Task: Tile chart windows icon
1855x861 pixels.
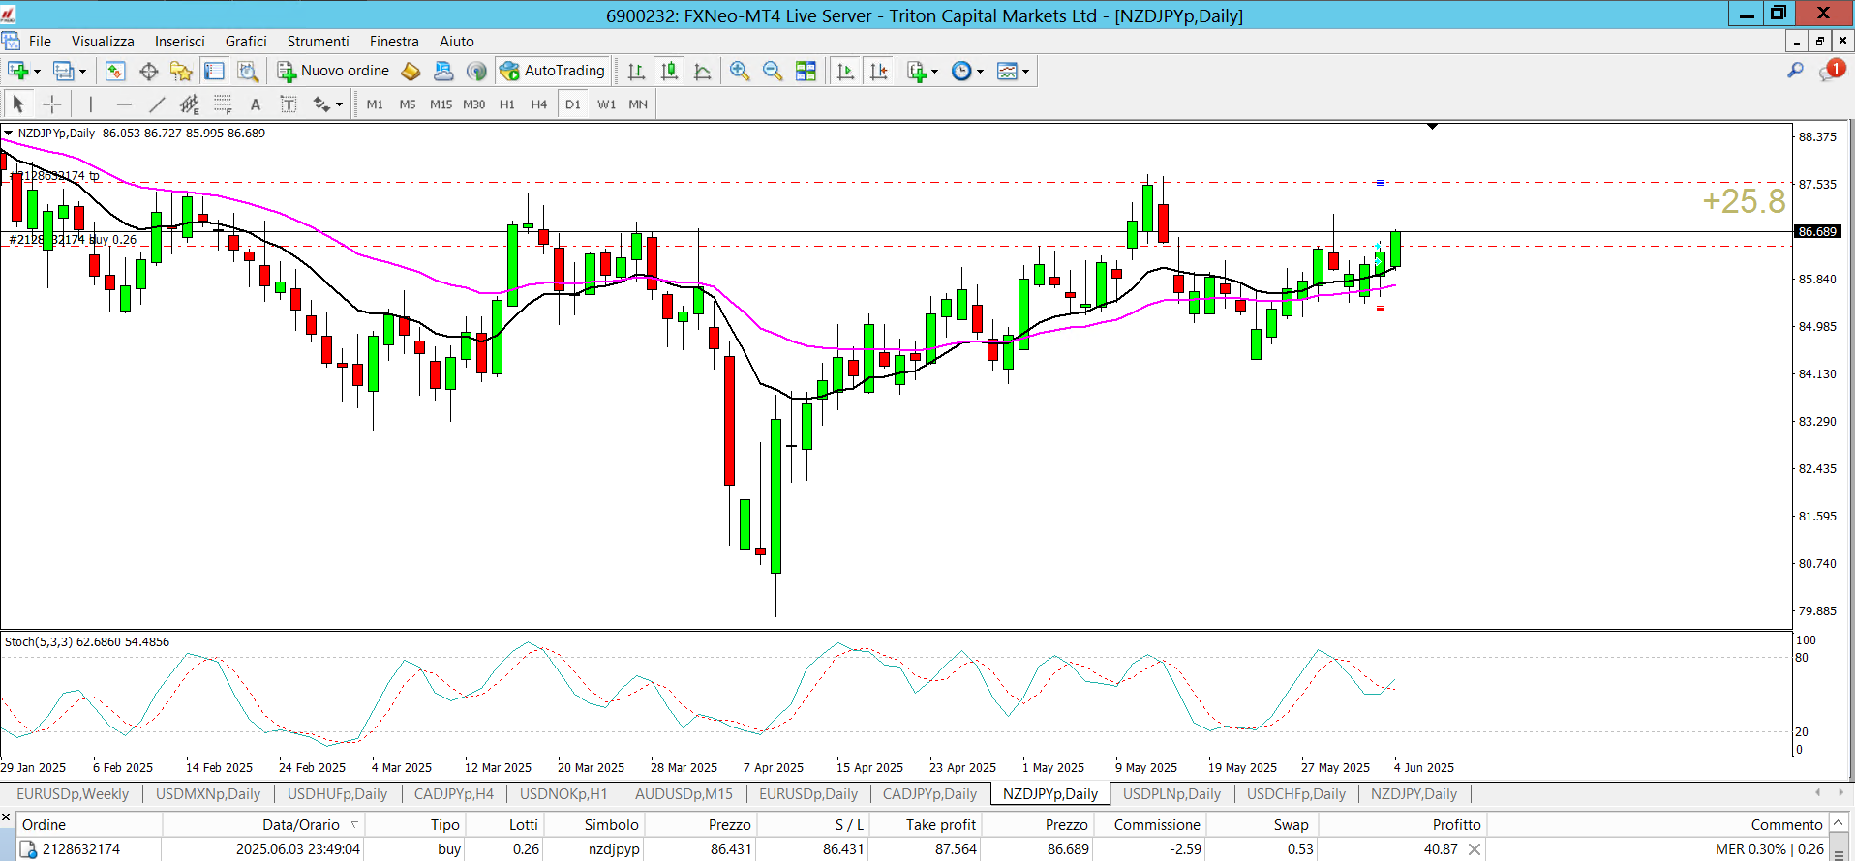Action: tap(806, 71)
